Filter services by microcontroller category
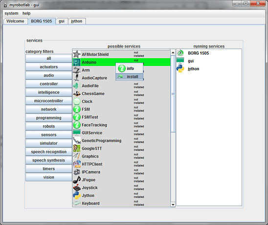Image resolution: width=268 pixels, height=225 pixels. (49, 101)
